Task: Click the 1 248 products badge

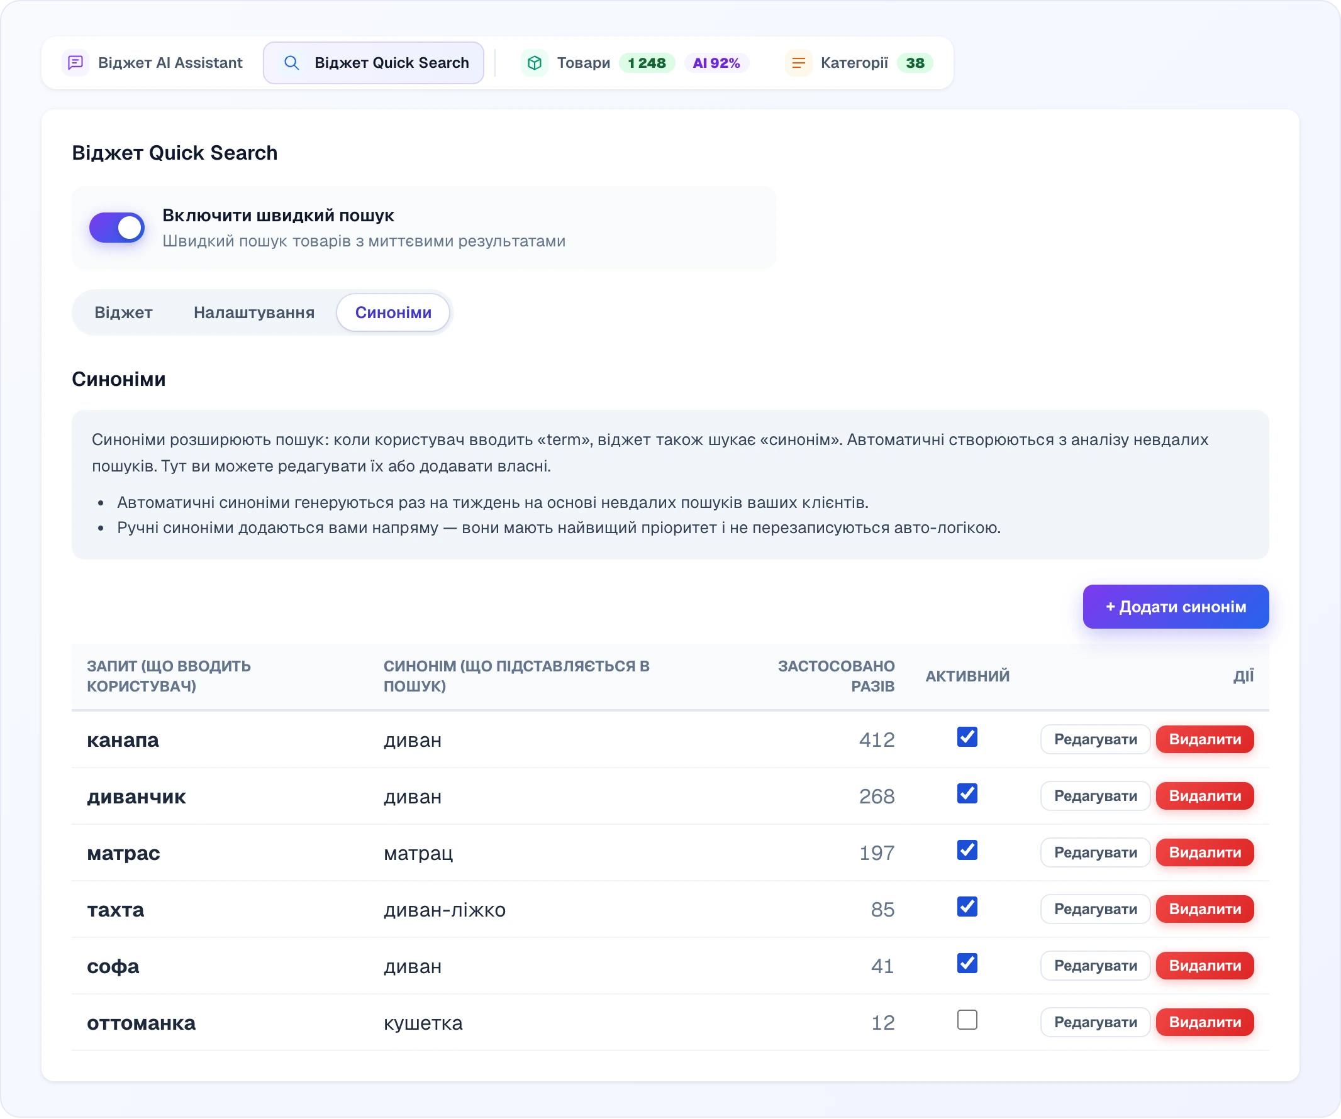Action: [x=647, y=63]
